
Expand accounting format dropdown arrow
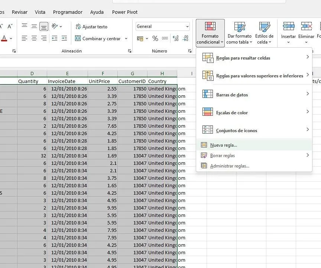point(147,39)
